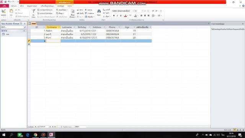Click Spelling check button

click(x=89, y=13)
